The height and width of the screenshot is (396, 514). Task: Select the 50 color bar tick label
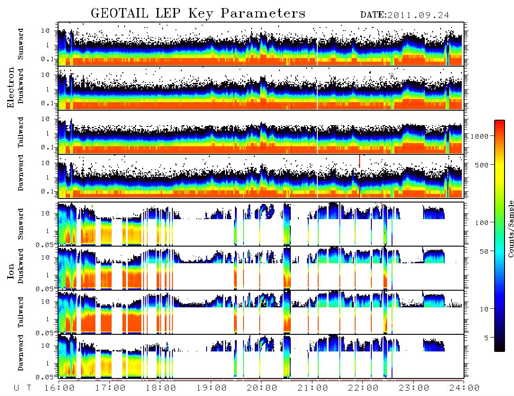[x=484, y=252]
